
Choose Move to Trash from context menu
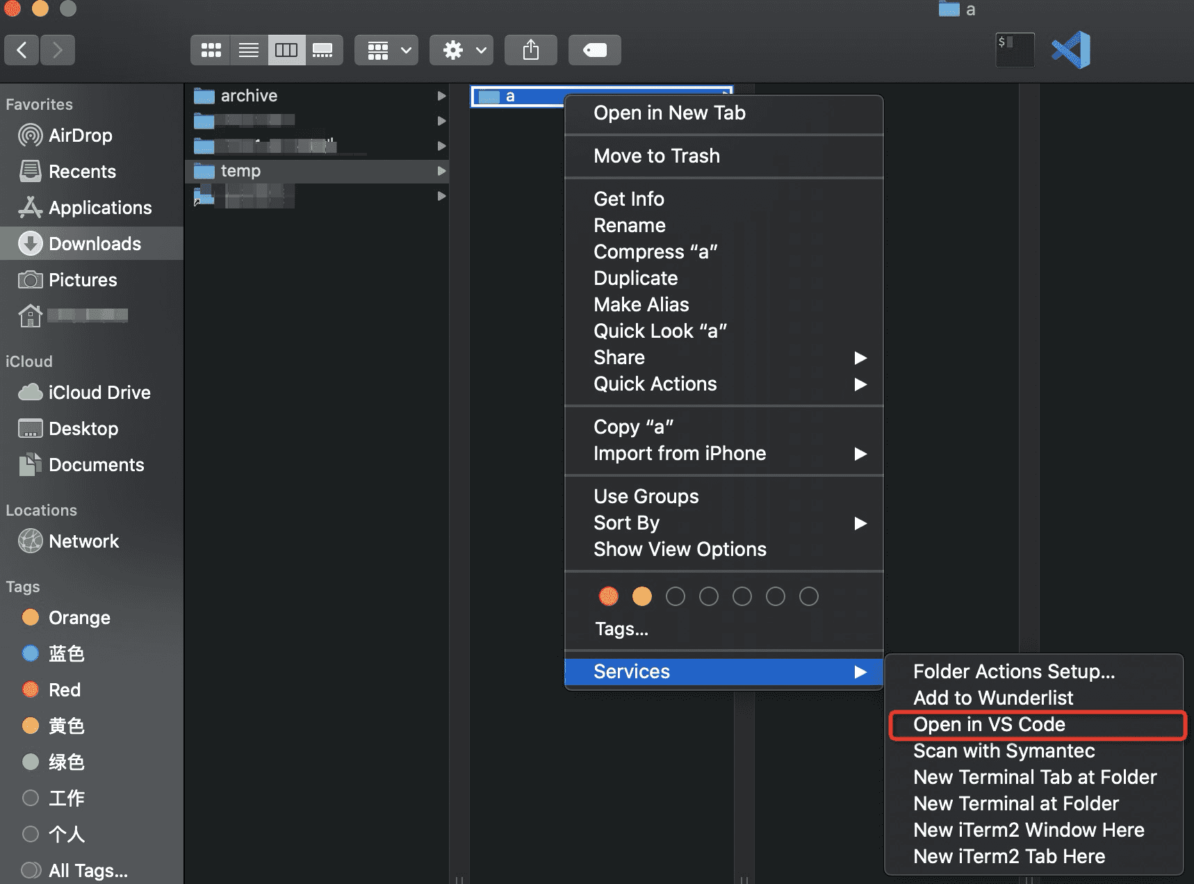pyautogui.click(x=724, y=156)
